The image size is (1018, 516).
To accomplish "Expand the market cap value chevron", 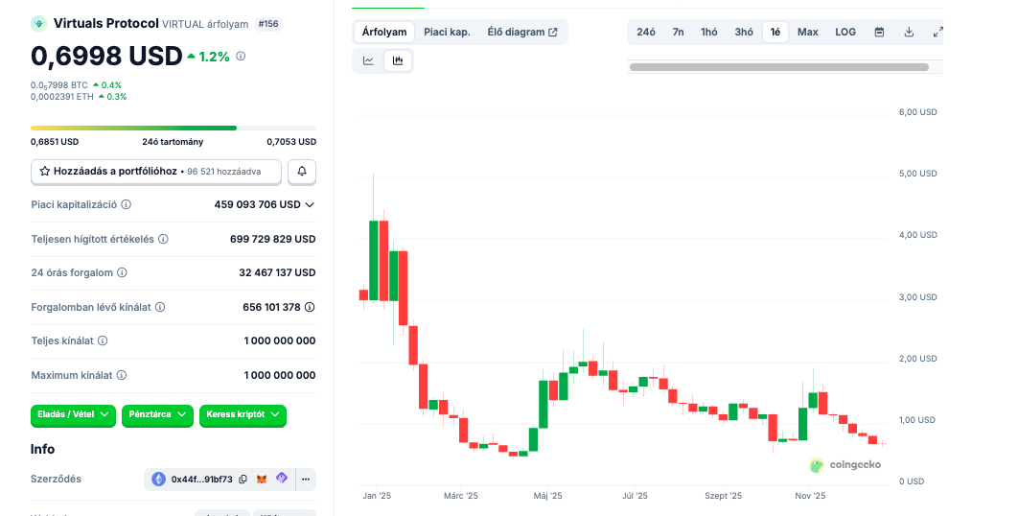I will click(x=310, y=204).
